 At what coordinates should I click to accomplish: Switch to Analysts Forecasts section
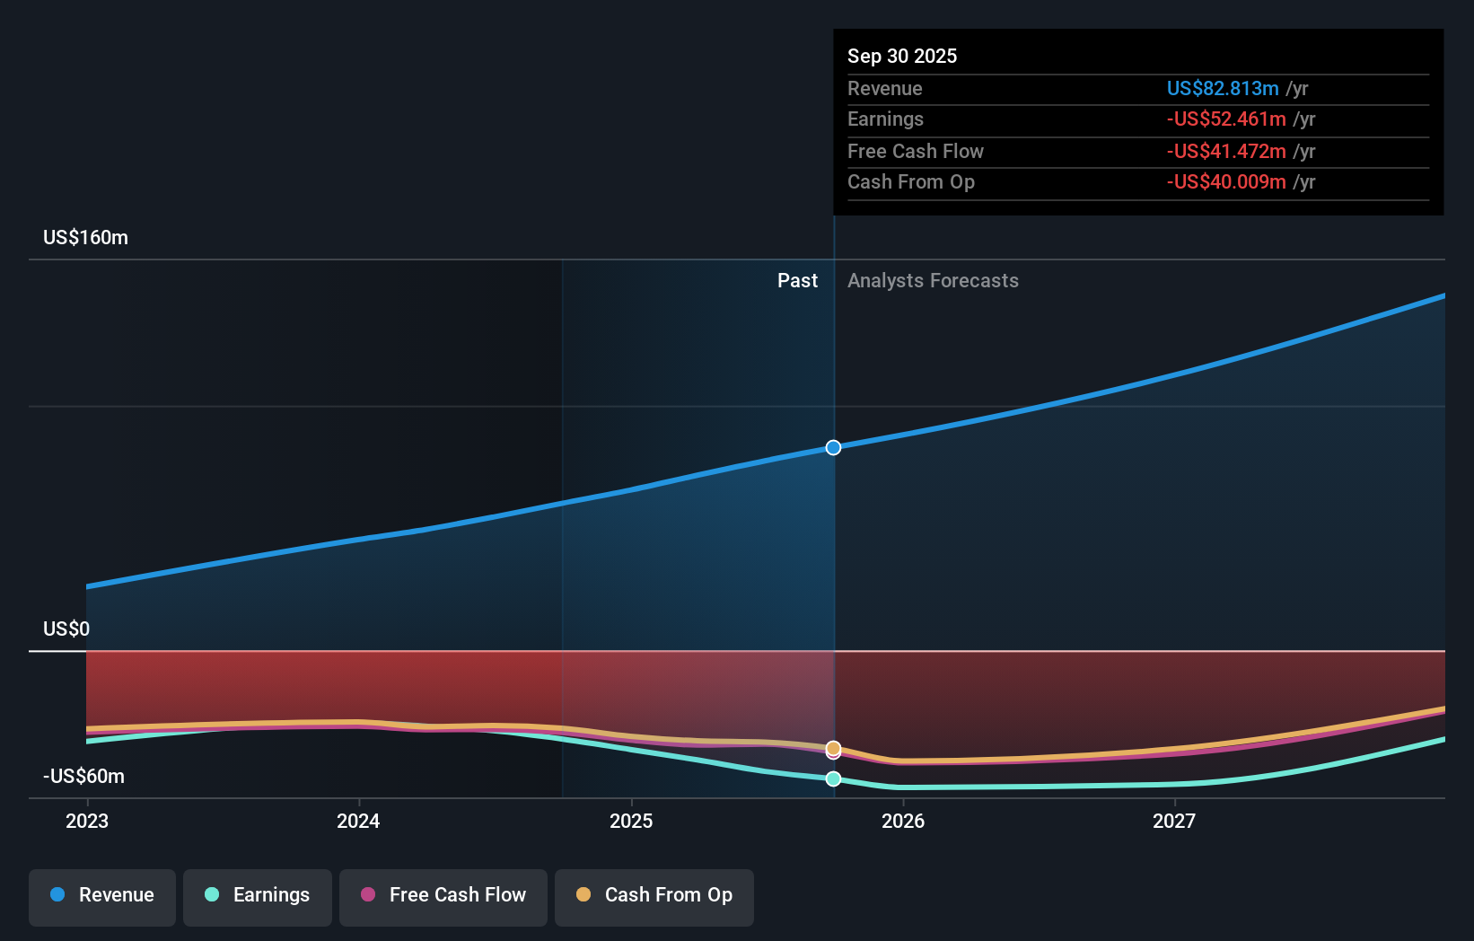coord(934,280)
